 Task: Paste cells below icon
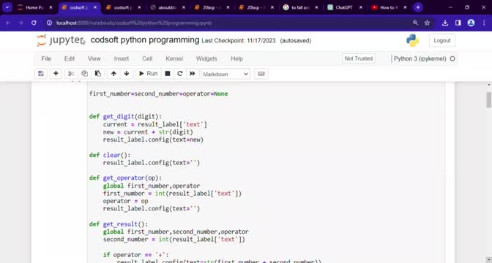98,74
